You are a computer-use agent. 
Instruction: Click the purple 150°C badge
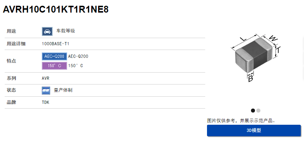click(x=54, y=66)
